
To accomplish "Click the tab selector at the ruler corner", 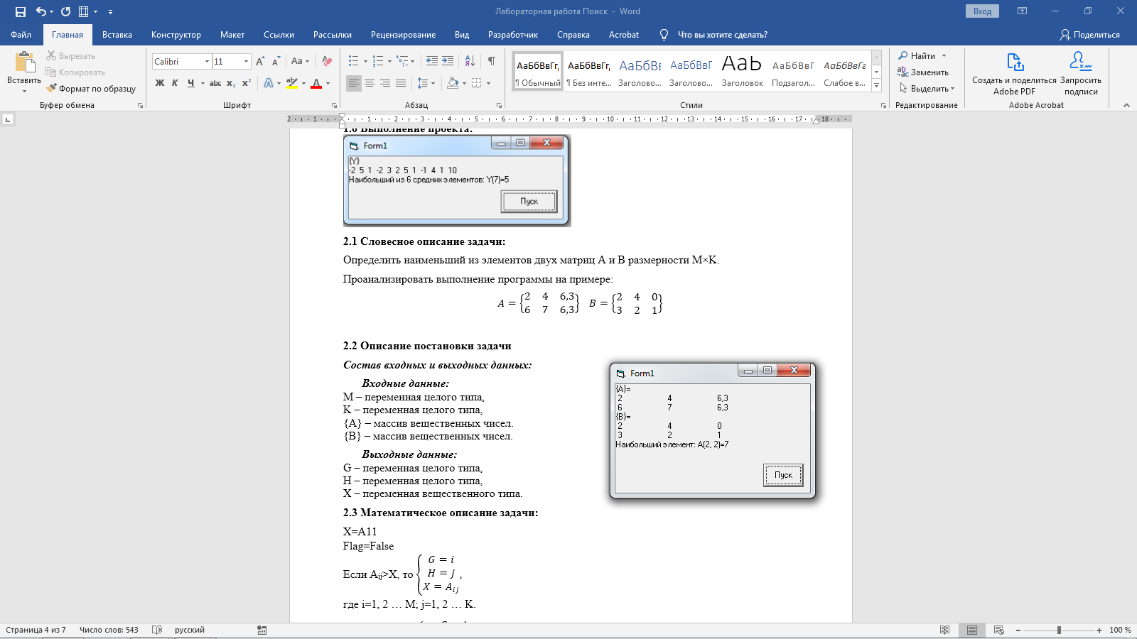I will [x=8, y=119].
